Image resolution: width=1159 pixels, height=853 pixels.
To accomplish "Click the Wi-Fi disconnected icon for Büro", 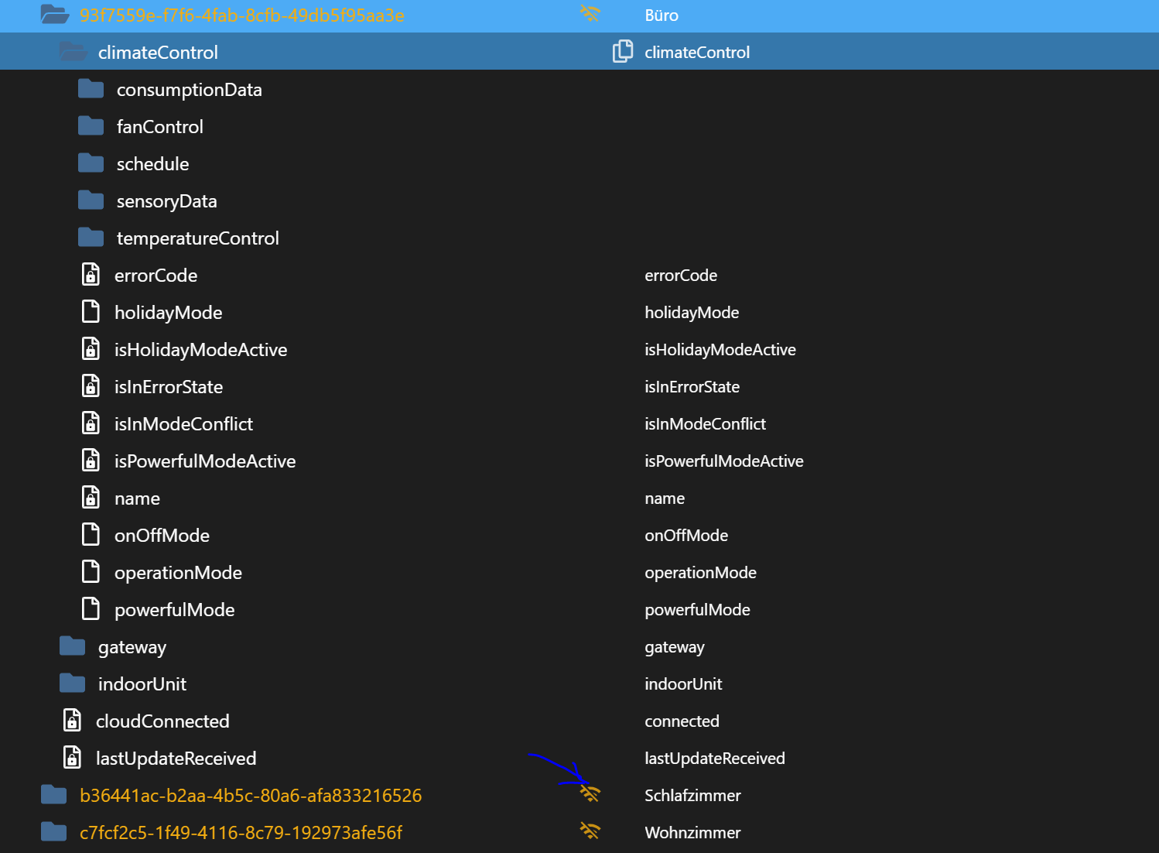I will (590, 13).
